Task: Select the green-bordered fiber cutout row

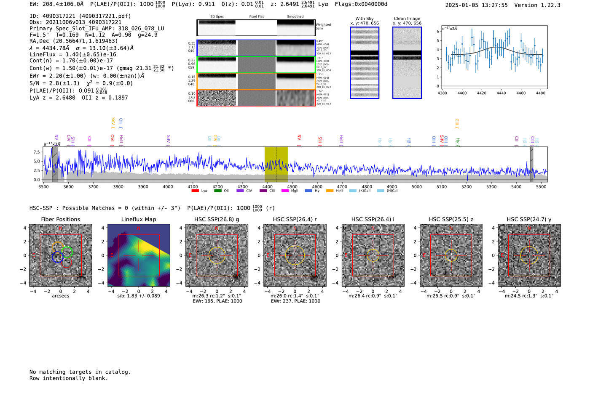Action: tap(256, 64)
